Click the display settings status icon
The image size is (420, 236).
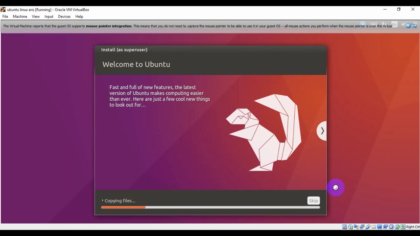[380, 227]
